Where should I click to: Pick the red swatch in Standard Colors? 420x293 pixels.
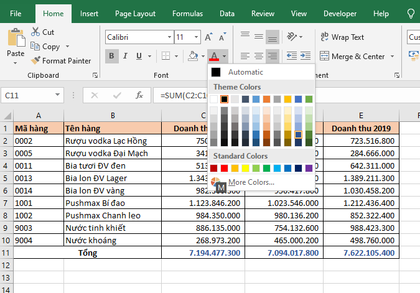point(225,168)
